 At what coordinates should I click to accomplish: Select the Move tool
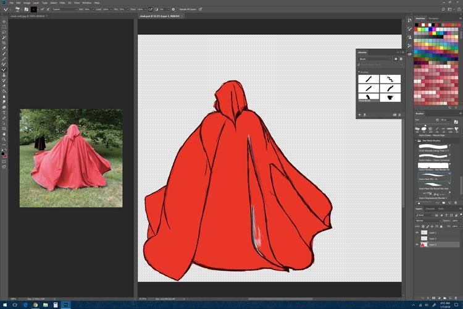[x=4, y=22]
